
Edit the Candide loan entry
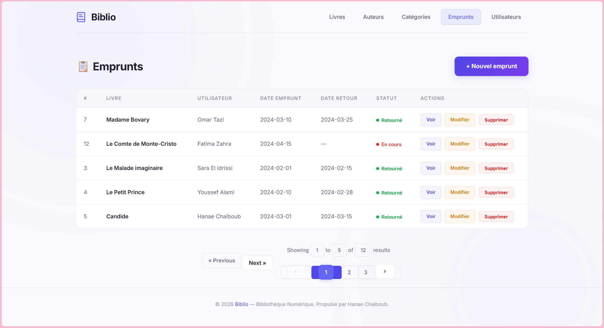click(459, 216)
